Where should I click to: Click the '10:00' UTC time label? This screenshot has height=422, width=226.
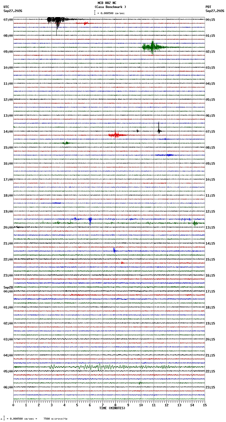(8, 68)
